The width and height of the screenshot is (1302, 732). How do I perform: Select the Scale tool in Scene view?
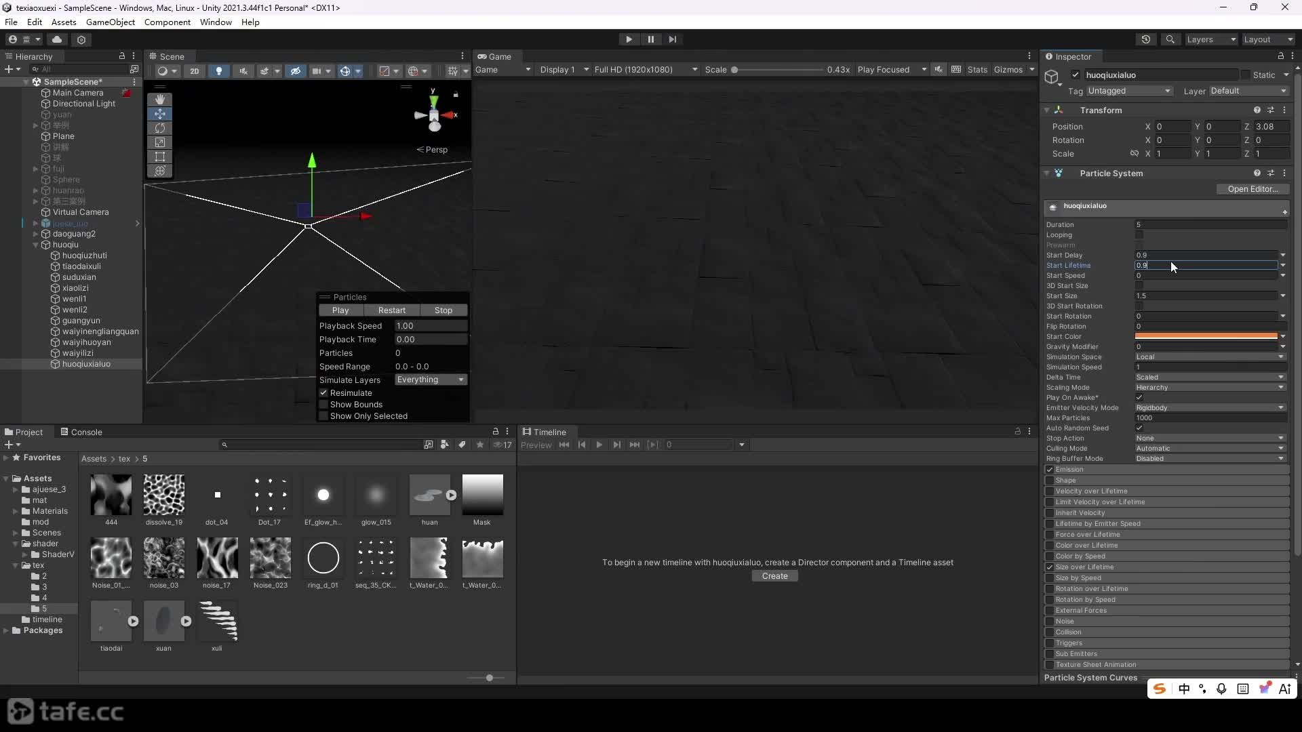(x=160, y=142)
